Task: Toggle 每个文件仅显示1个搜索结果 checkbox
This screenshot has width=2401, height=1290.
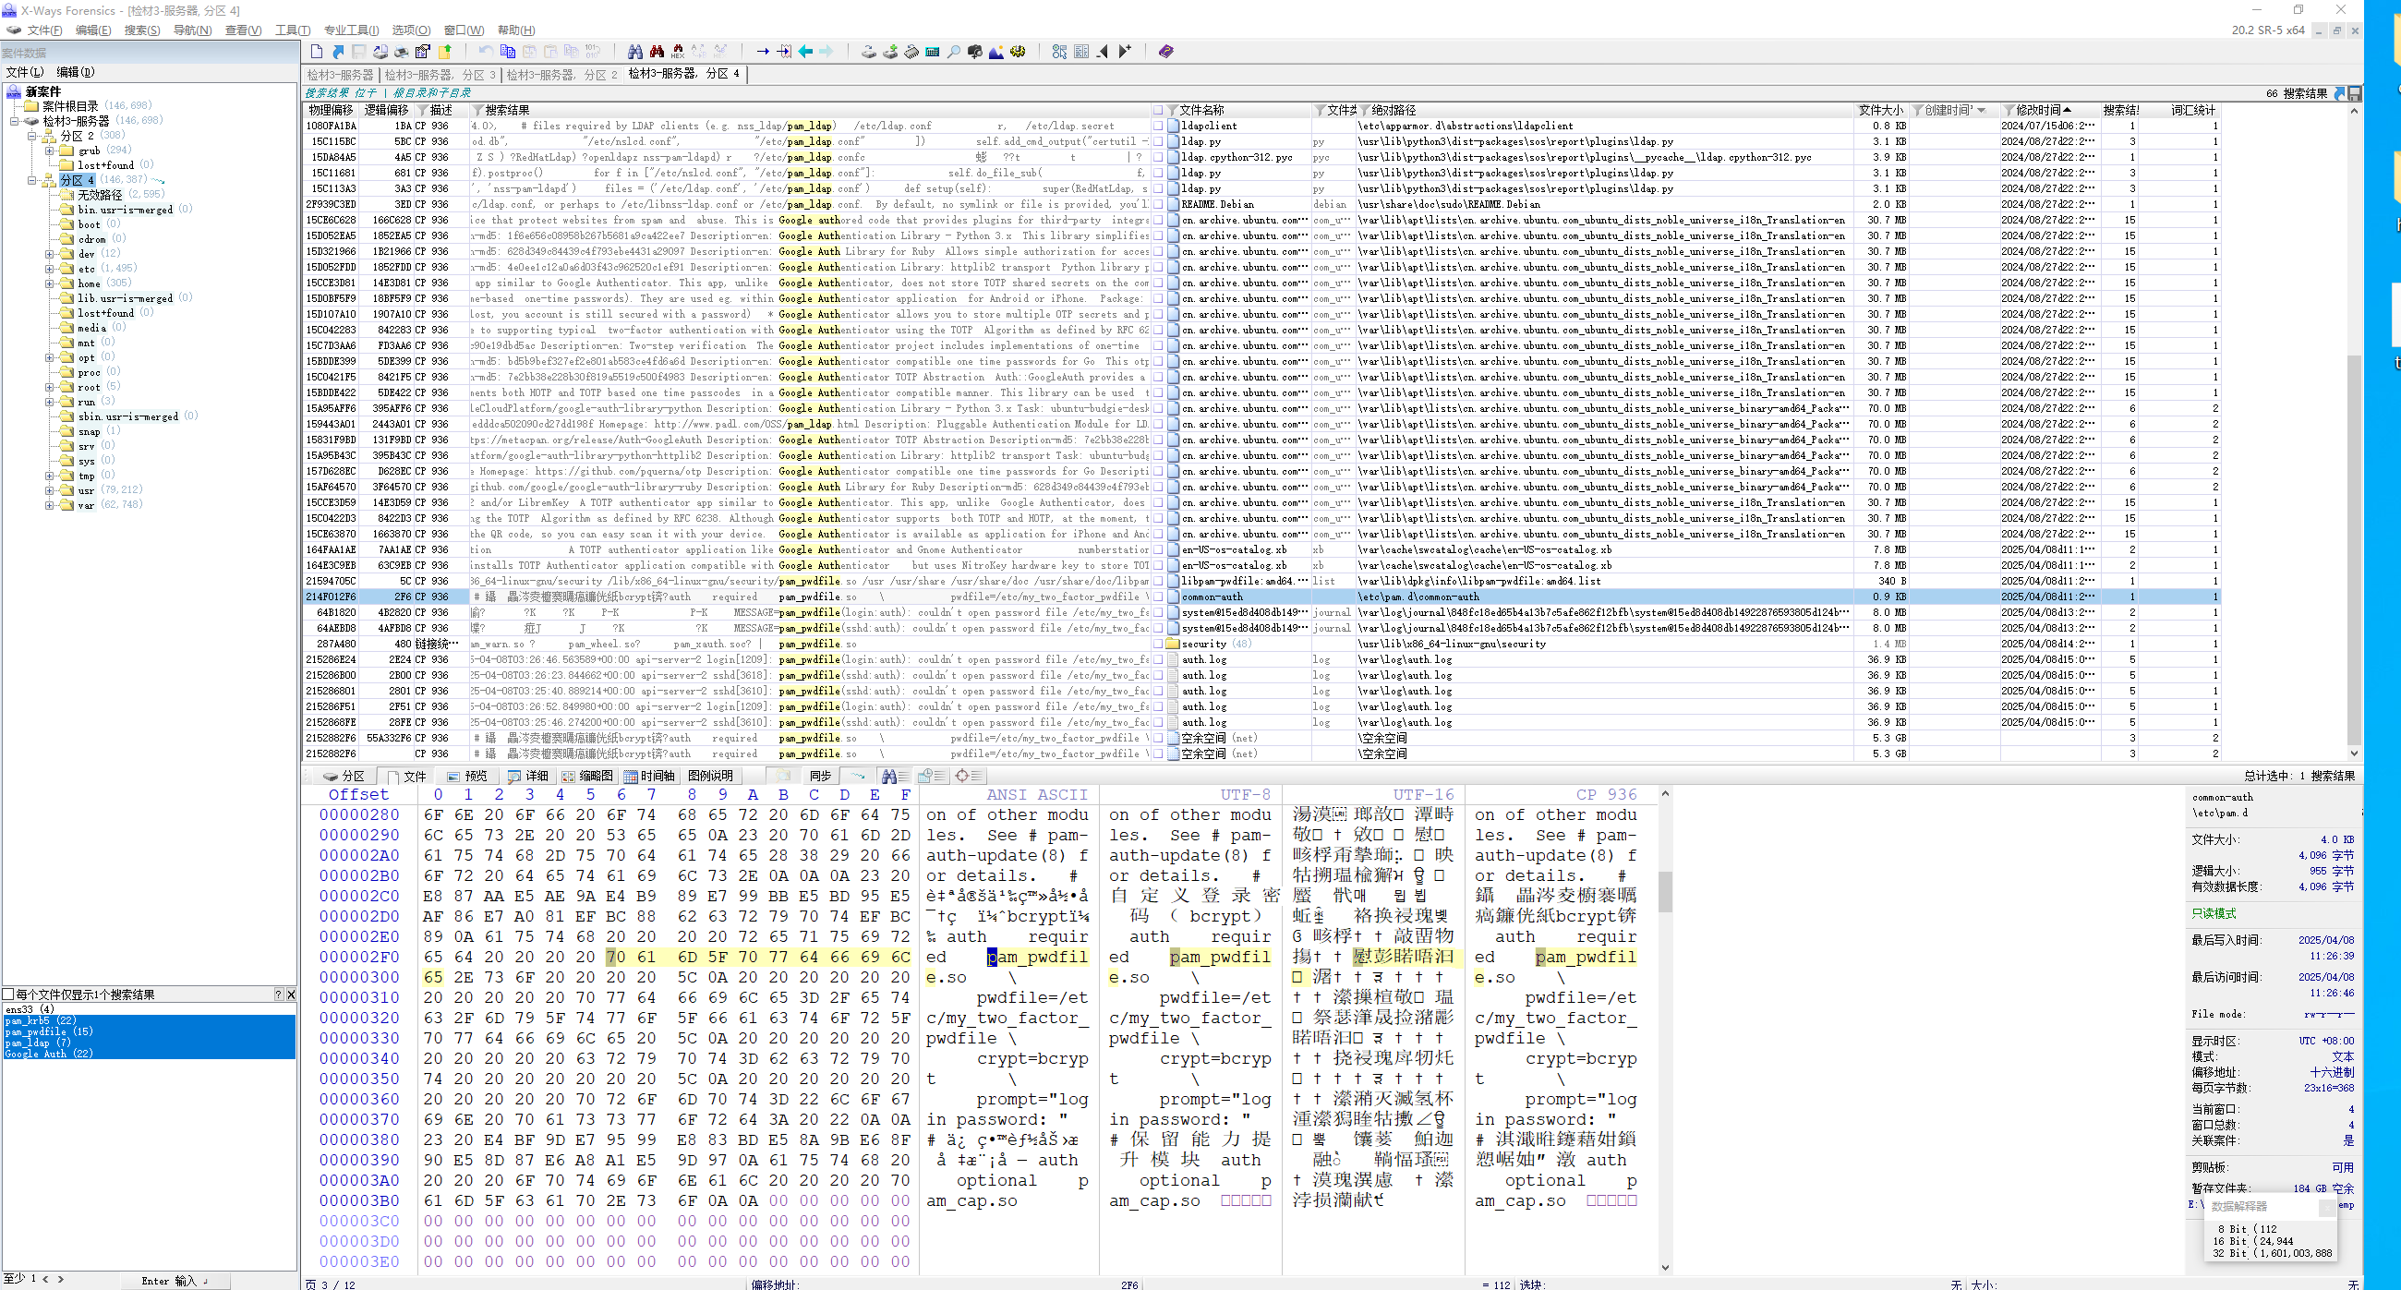Action: tap(8, 995)
